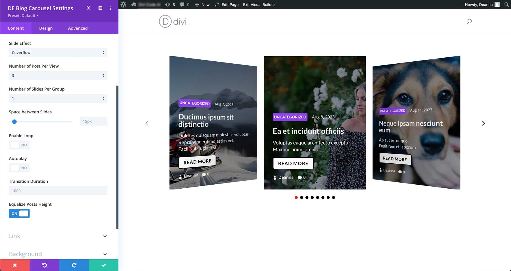Expand the Link settings section

58,236
